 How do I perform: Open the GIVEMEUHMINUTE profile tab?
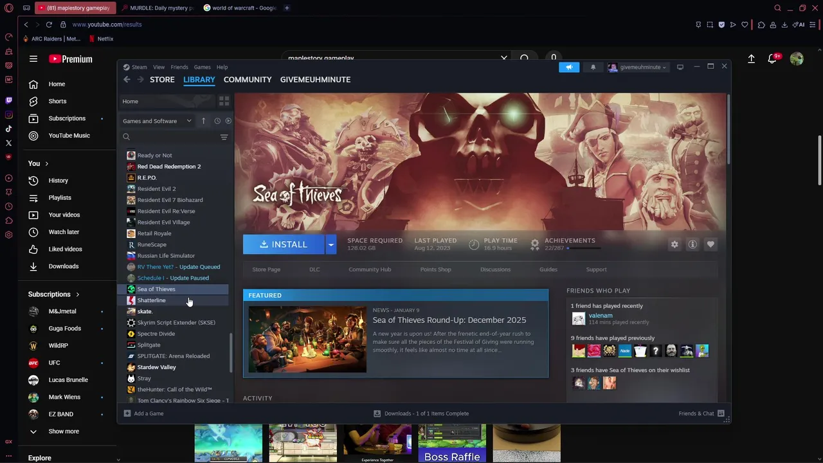(315, 80)
